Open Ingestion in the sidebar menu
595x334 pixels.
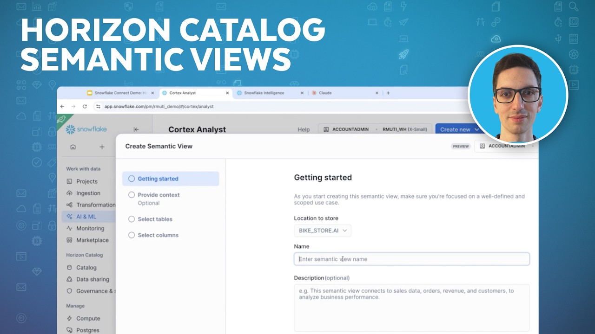coord(88,193)
